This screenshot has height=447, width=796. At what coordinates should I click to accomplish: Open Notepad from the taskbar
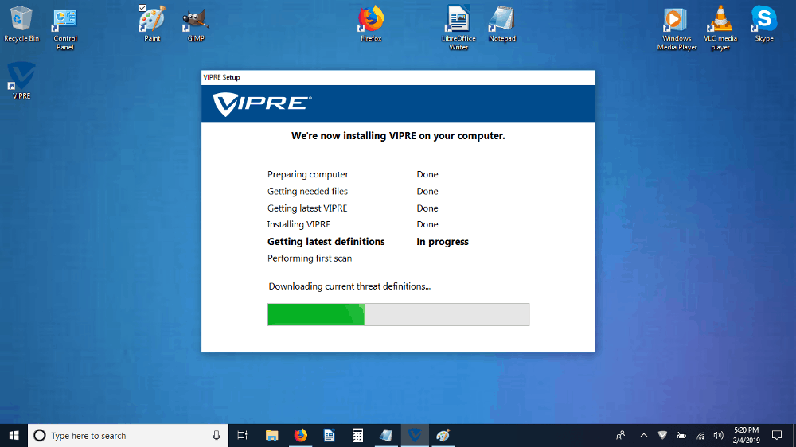coord(386,435)
